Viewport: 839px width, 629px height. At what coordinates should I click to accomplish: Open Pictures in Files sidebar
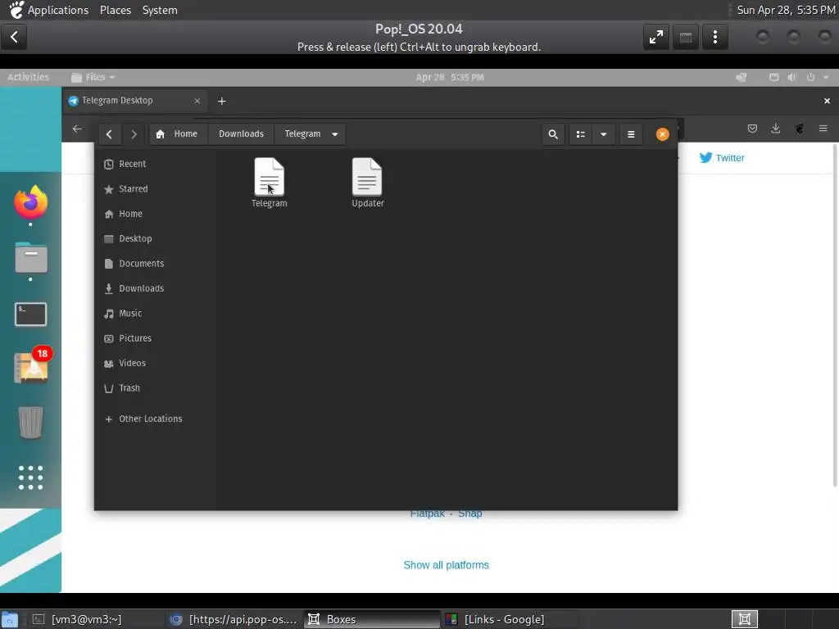pos(155,338)
